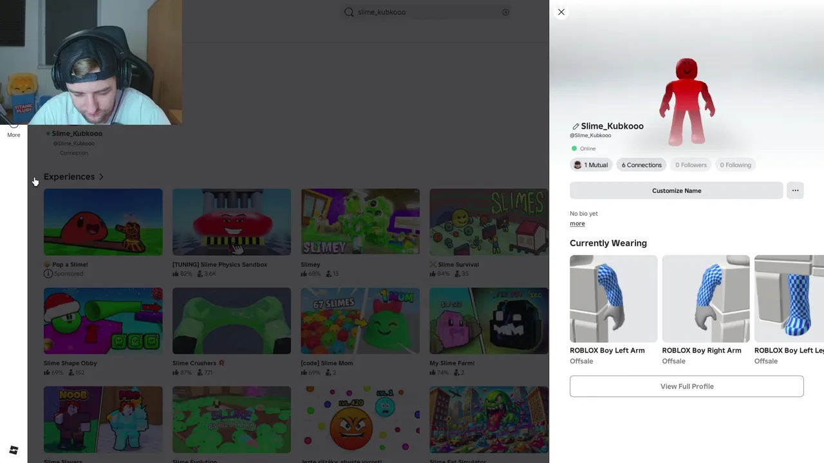Open the [code] Slime Mom thumbnail
Image resolution: width=824 pixels, height=463 pixels.
(360, 321)
